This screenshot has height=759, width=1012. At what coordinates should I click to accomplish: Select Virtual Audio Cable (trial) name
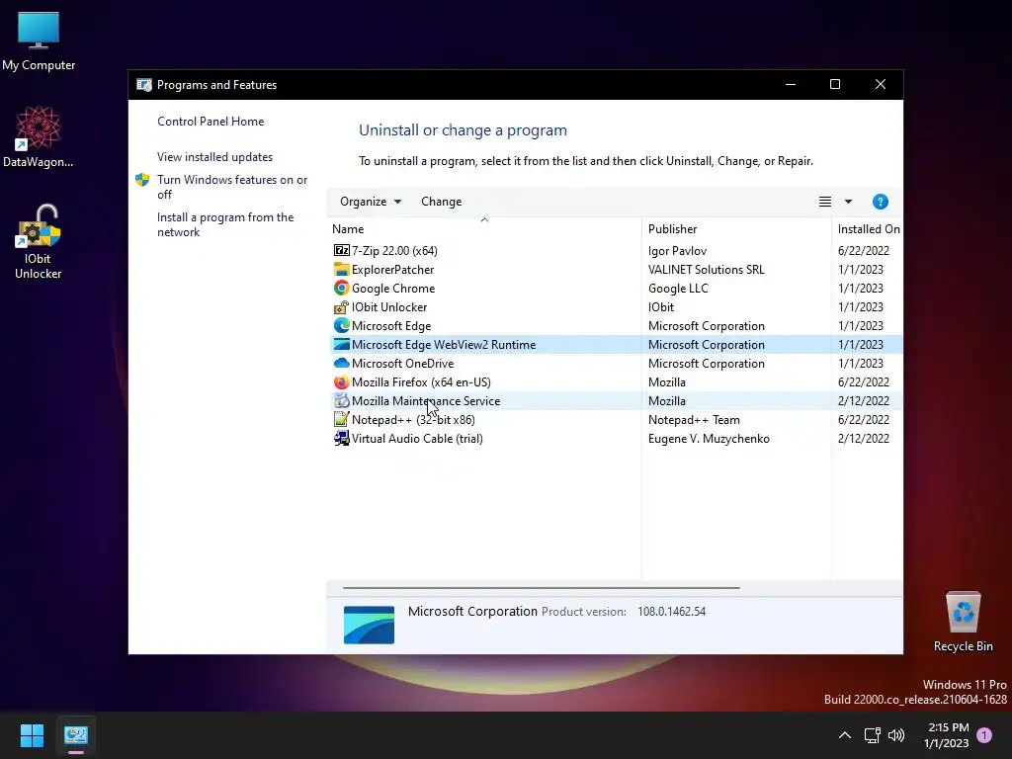417,438
